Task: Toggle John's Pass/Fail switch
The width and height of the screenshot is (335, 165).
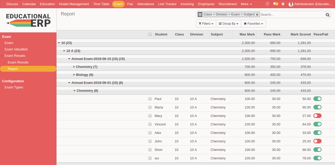Action: [317, 141]
